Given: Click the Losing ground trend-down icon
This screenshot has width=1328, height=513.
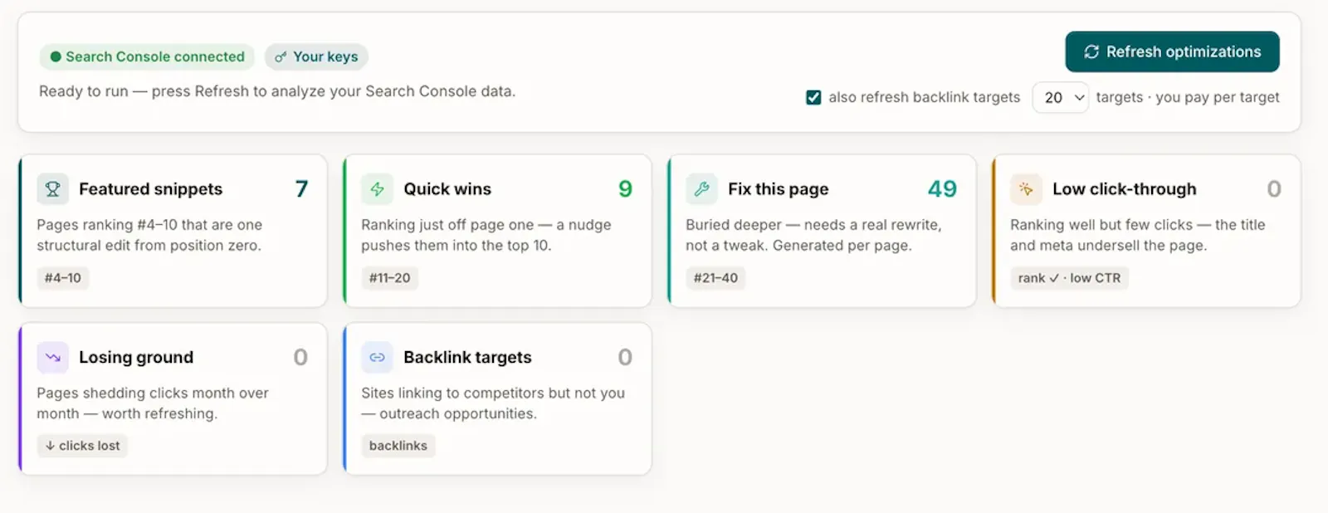Looking at the screenshot, I should coord(52,358).
